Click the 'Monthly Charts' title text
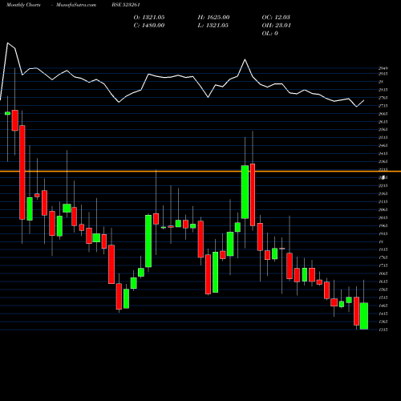This screenshot has width=401, height=401. click(x=23, y=5)
